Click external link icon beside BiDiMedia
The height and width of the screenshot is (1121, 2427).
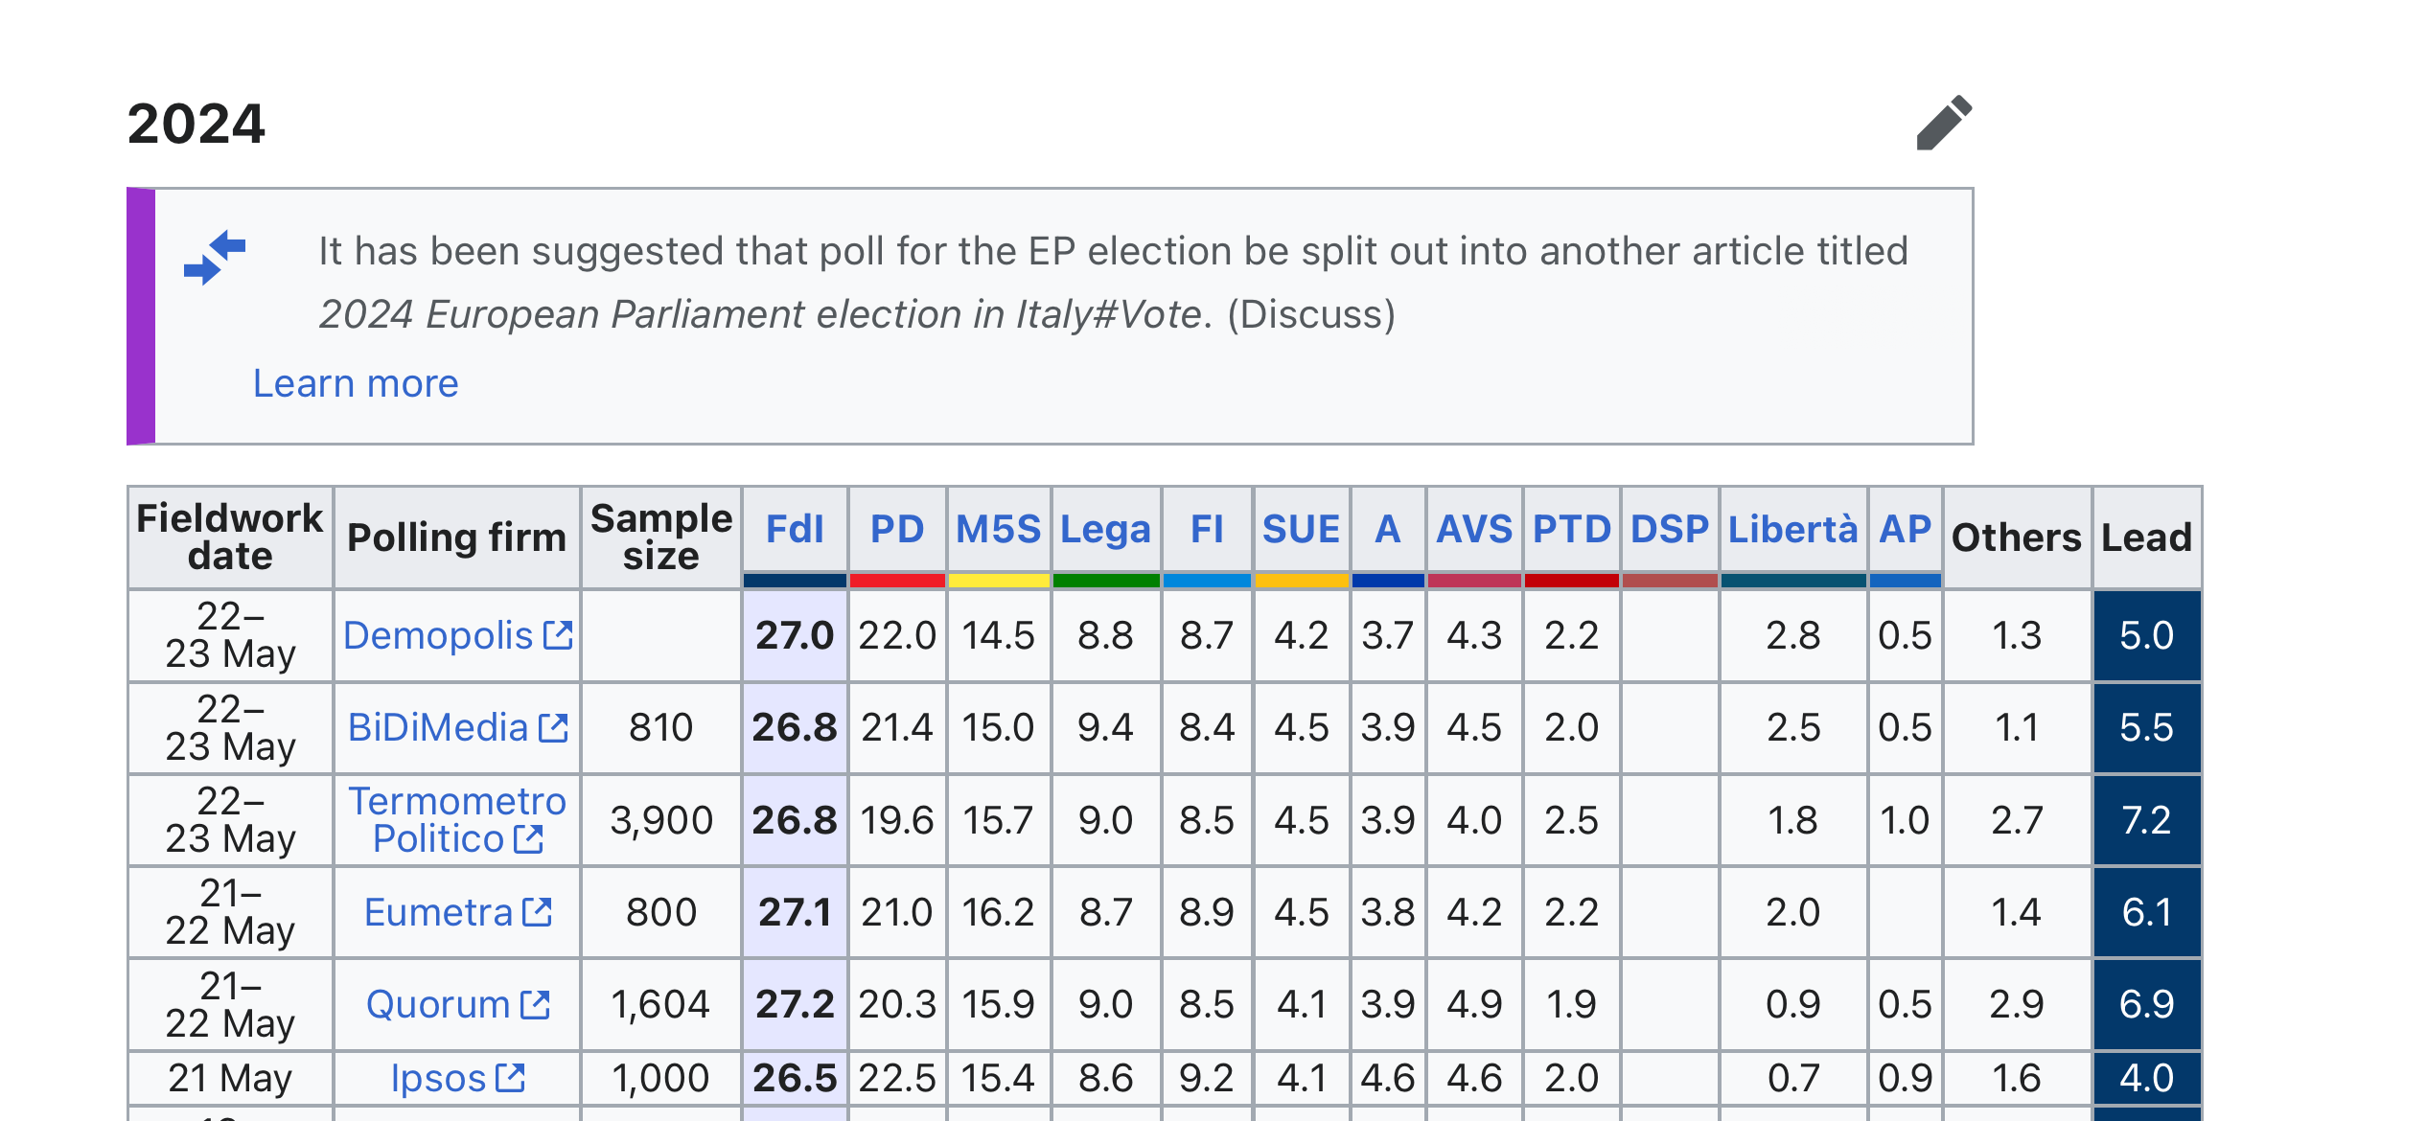coord(553,728)
